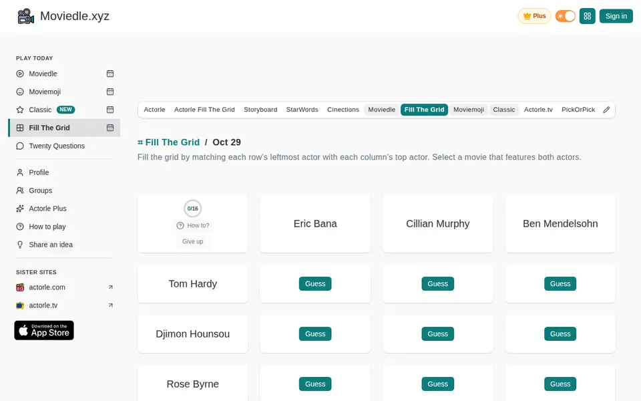Switch to Moviedle tab in game bar
Viewport: 641px width, 401px height.
(x=381, y=110)
